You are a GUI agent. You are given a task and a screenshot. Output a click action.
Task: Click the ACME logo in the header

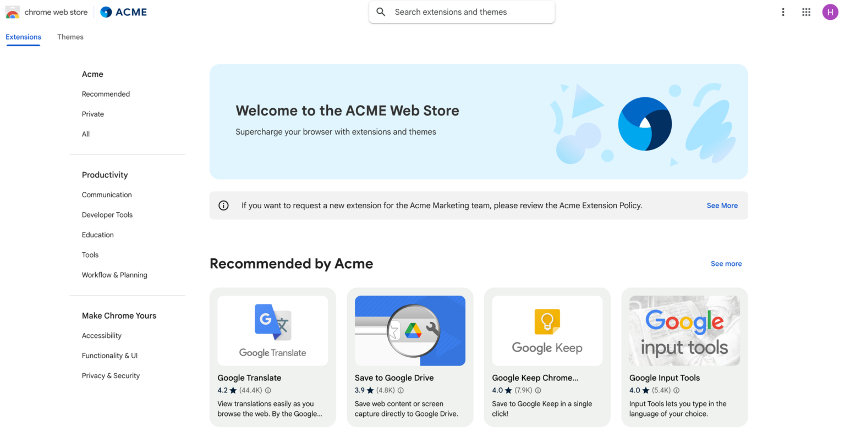pyautogui.click(x=123, y=12)
